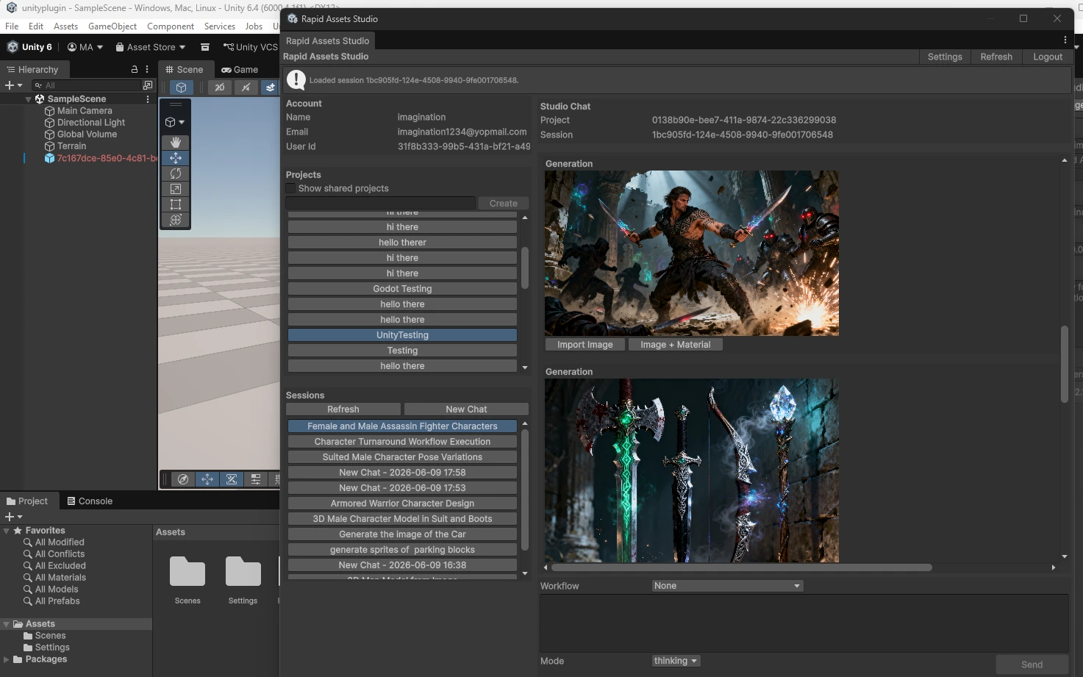
Task: Select the Hand view tool
Action: pos(176,143)
